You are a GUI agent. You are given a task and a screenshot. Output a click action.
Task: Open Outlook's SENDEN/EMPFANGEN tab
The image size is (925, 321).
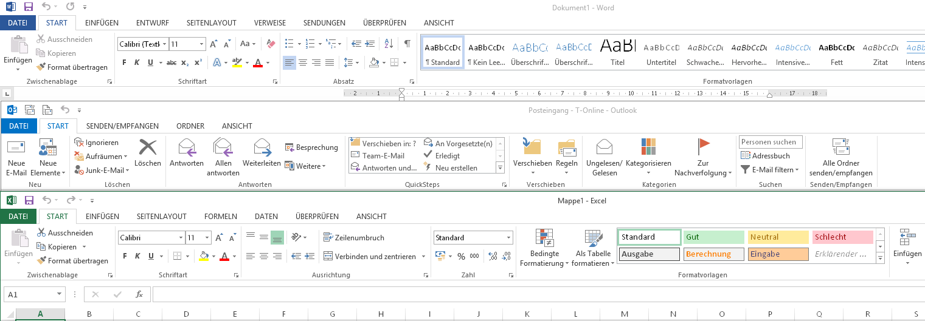tap(122, 126)
